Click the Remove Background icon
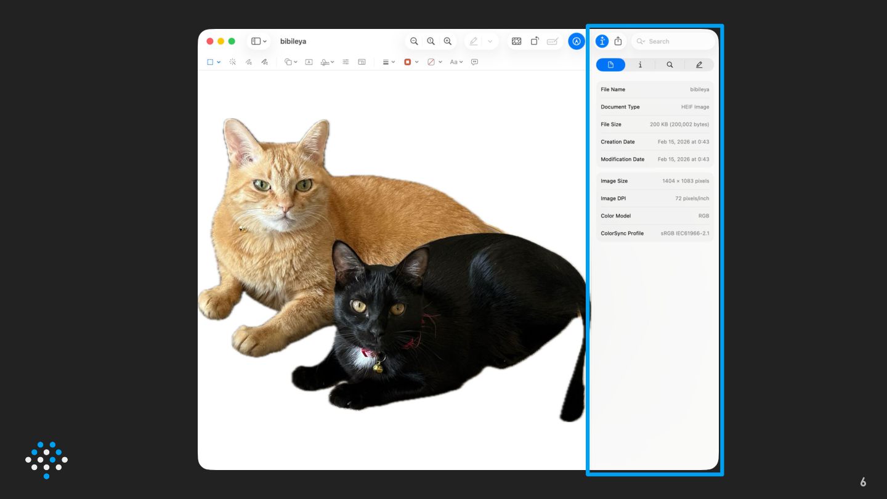 click(x=517, y=41)
